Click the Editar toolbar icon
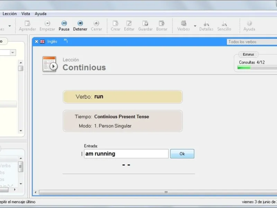The width and height of the screenshot is (277, 208). click(129, 26)
